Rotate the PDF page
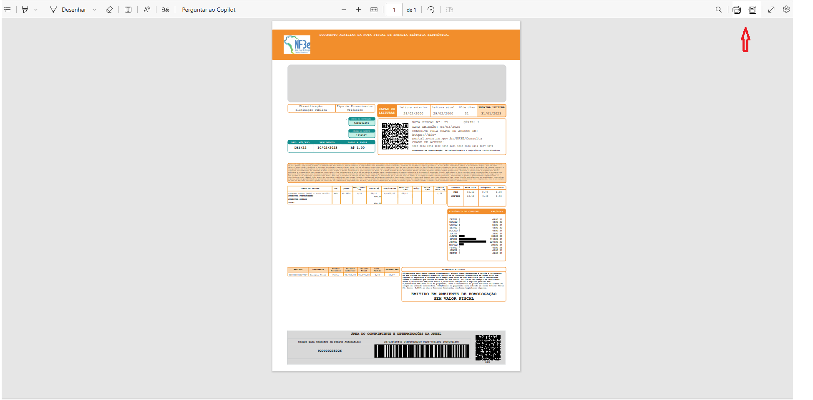Viewport: 813px width, 400px height. [431, 10]
